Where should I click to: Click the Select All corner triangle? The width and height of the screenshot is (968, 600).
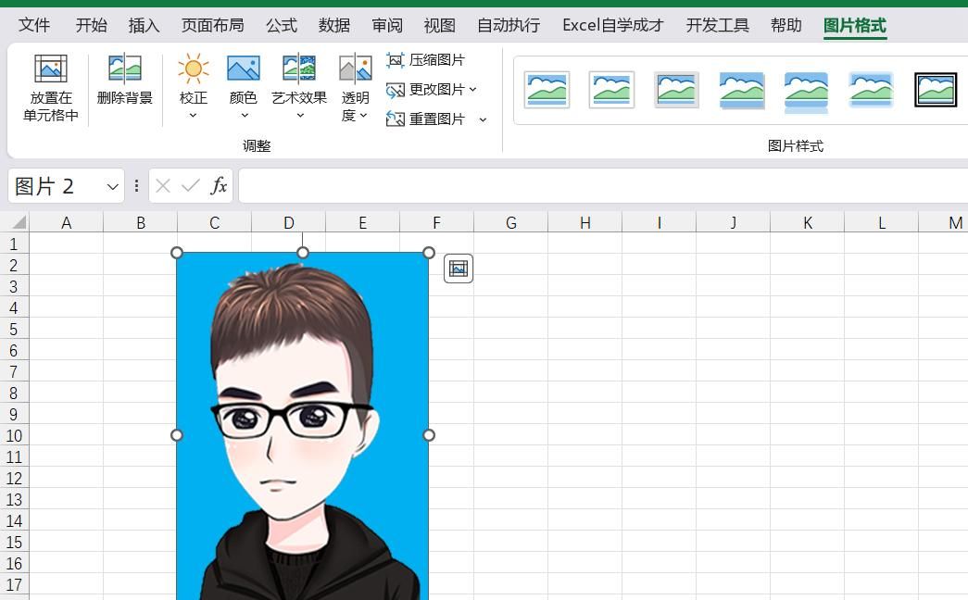coord(18,222)
